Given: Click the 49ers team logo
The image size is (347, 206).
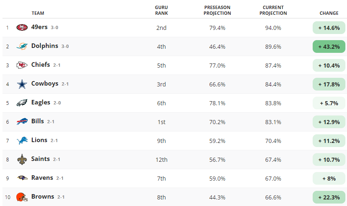Looking at the screenshot, I should (22, 28).
